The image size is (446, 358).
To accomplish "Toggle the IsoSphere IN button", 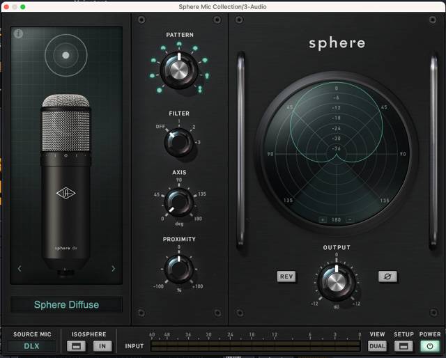I will pos(102,346).
